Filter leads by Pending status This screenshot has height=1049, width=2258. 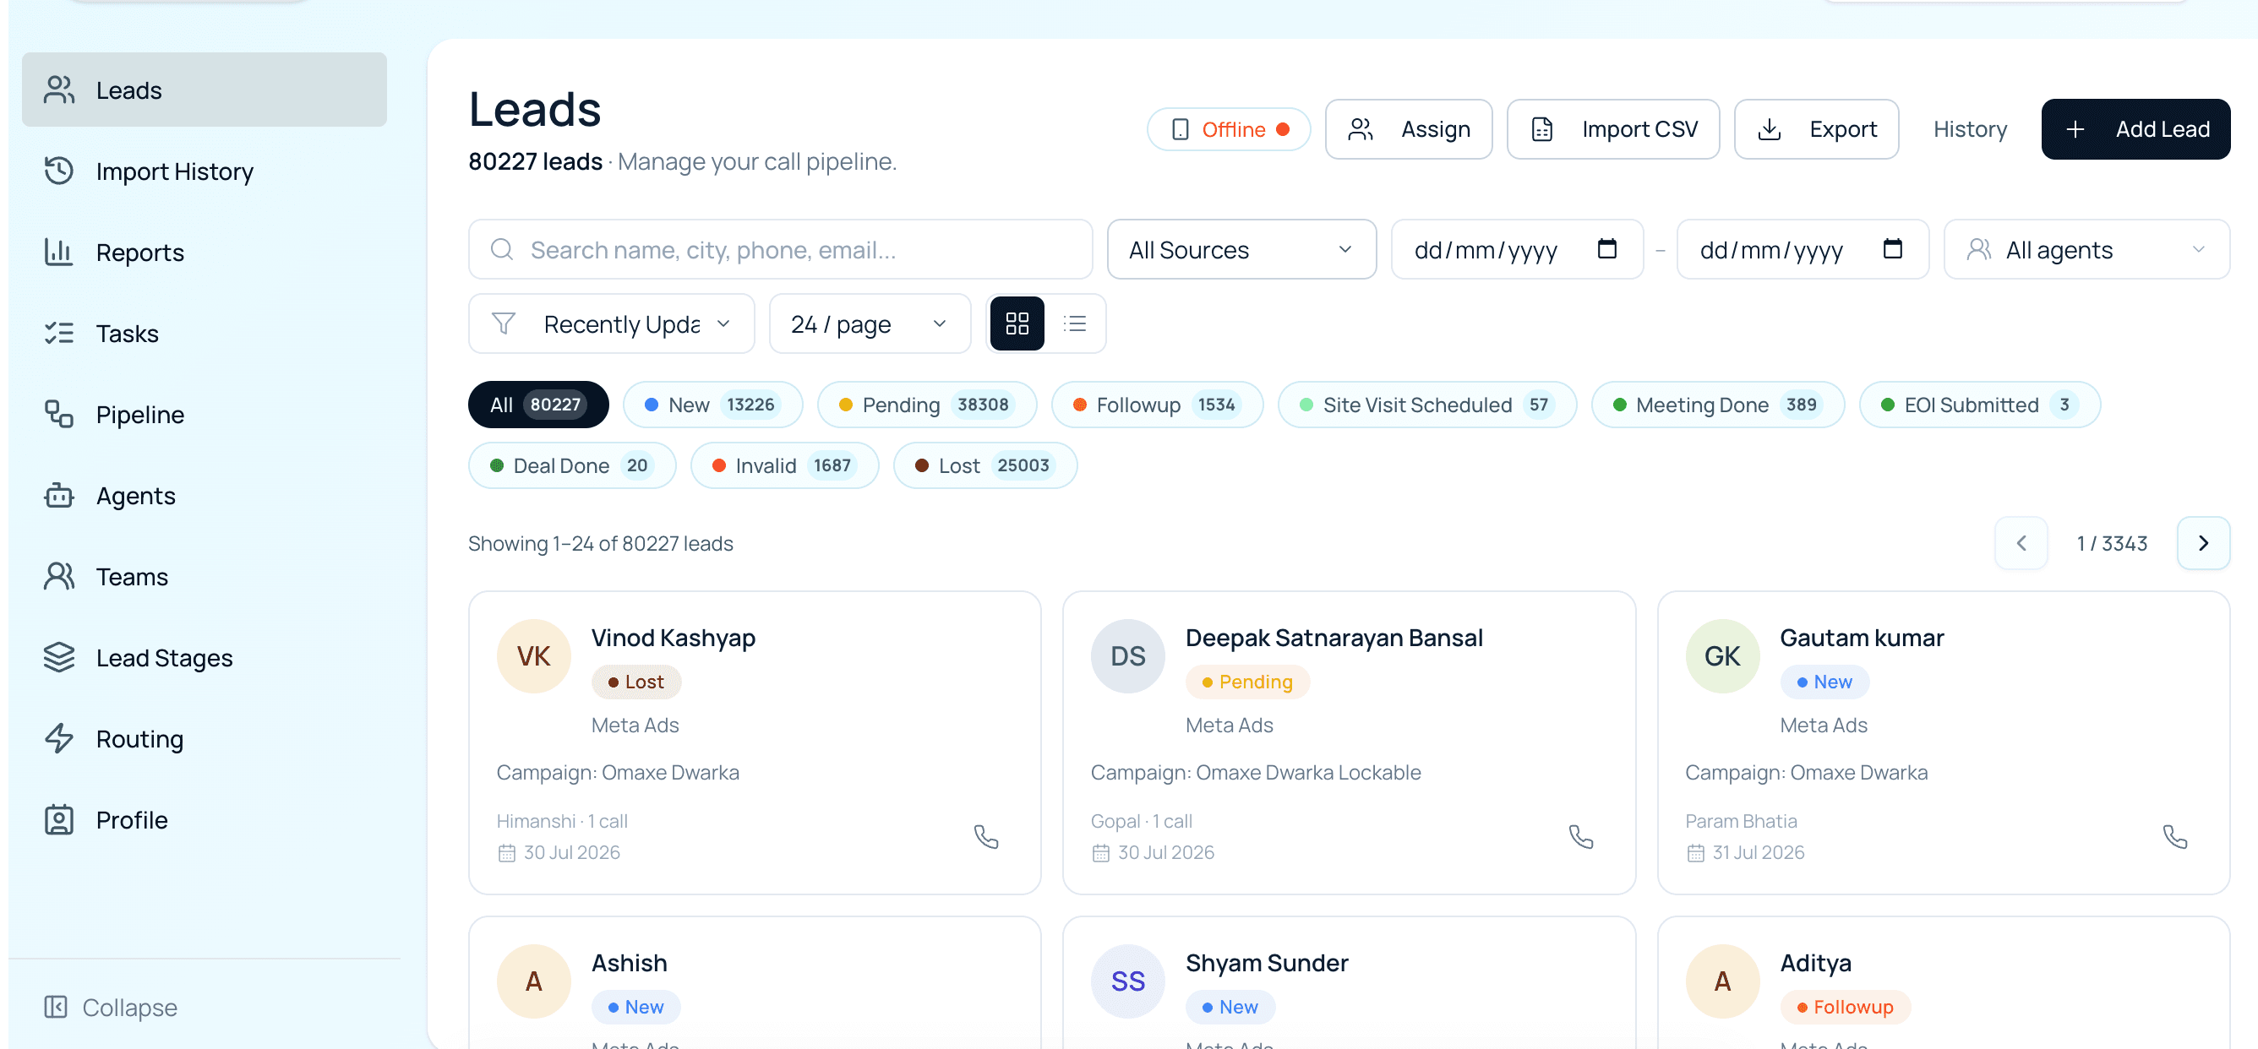[x=926, y=404]
